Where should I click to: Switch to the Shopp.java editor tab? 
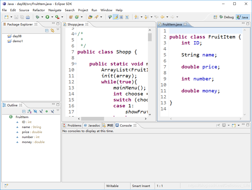[x=75, y=24]
